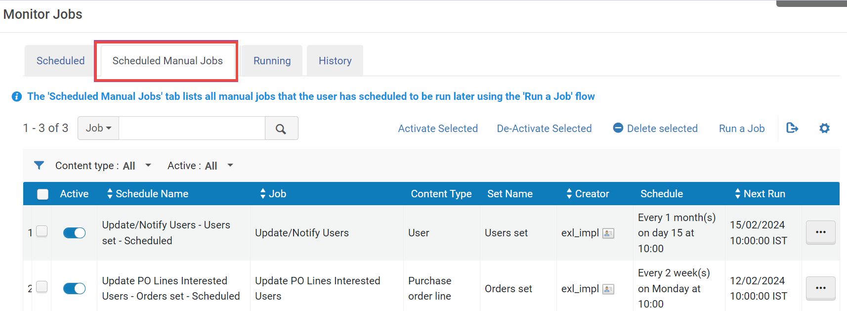Toggle Active switch for Update PO Lines job
The image size is (847, 311).
pos(75,289)
